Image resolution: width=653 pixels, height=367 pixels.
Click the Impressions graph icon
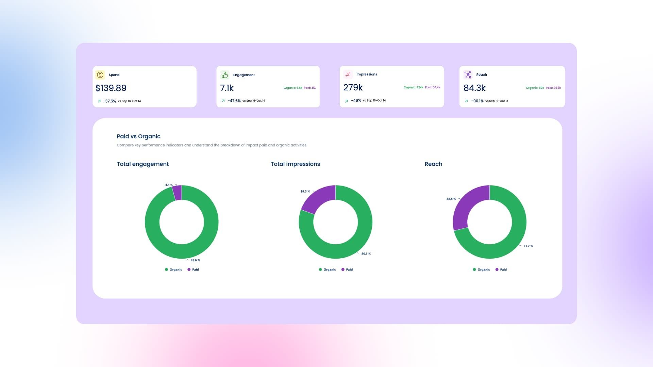[x=348, y=74]
